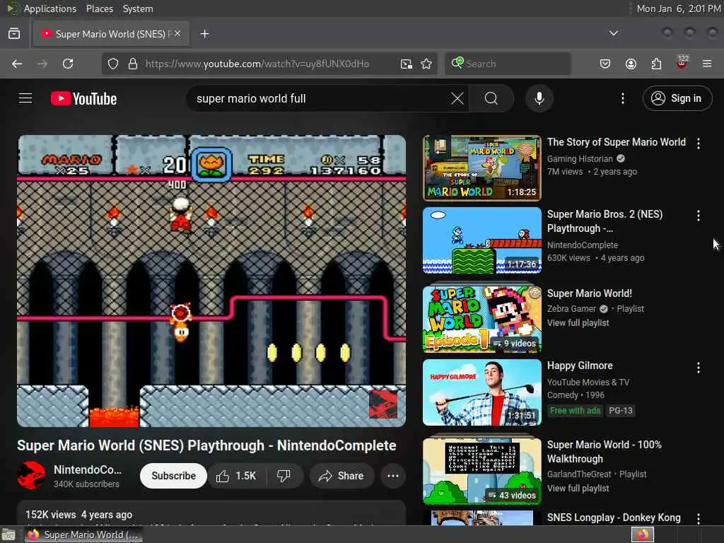
Task: Open Firefox application hamburger menu
Action: [x=707, y=64]
